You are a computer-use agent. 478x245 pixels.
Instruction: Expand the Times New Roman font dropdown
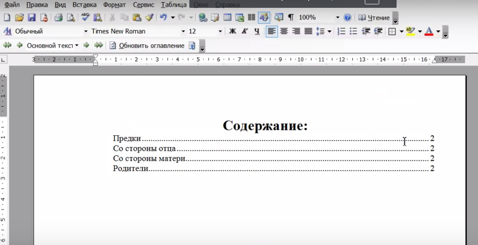tap(183, 31)
